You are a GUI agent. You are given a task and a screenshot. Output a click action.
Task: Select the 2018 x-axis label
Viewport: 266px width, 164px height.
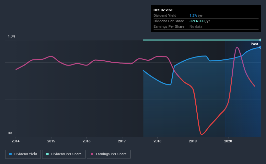[x=157, y=141]
